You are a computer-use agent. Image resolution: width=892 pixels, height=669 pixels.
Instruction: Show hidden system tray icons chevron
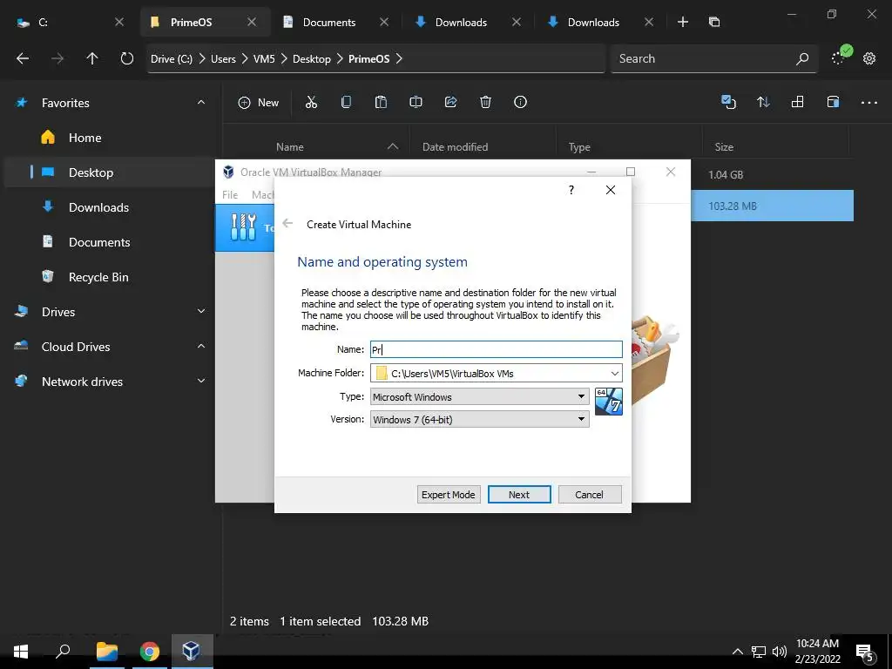click(x=737, y=652)
